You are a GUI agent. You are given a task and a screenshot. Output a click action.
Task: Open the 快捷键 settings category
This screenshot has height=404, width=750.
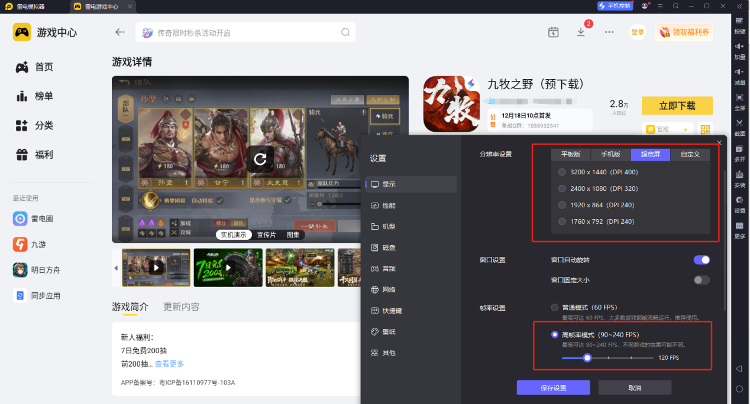pyautogui.click(x=411, y=311)
